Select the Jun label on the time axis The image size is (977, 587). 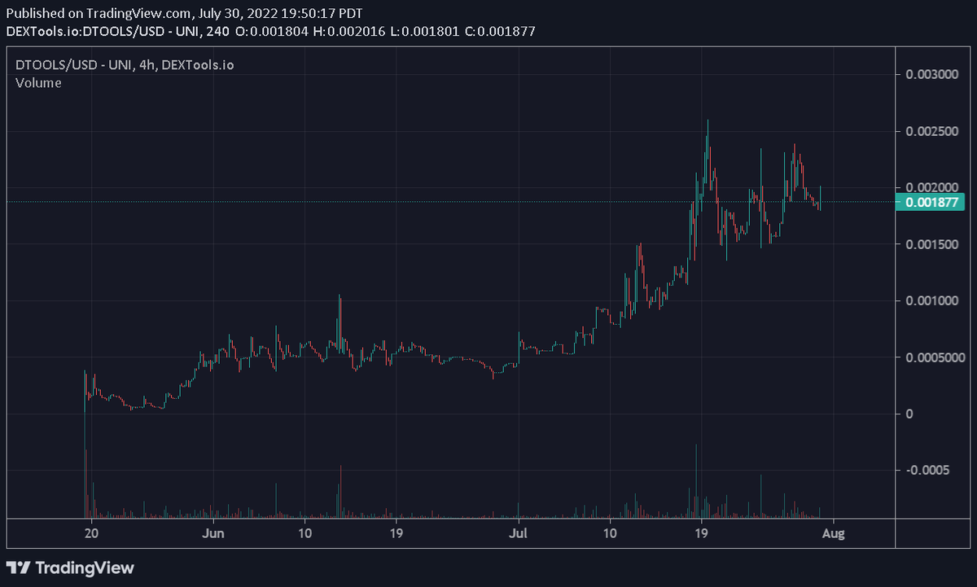(x=214, y=533)
